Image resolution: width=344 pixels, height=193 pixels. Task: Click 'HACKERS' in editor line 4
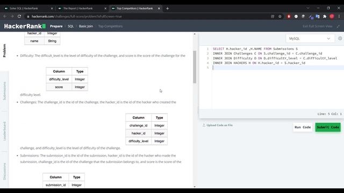pos(240,63)
